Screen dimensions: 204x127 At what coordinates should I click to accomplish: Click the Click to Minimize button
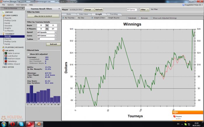tap(12, 8)
